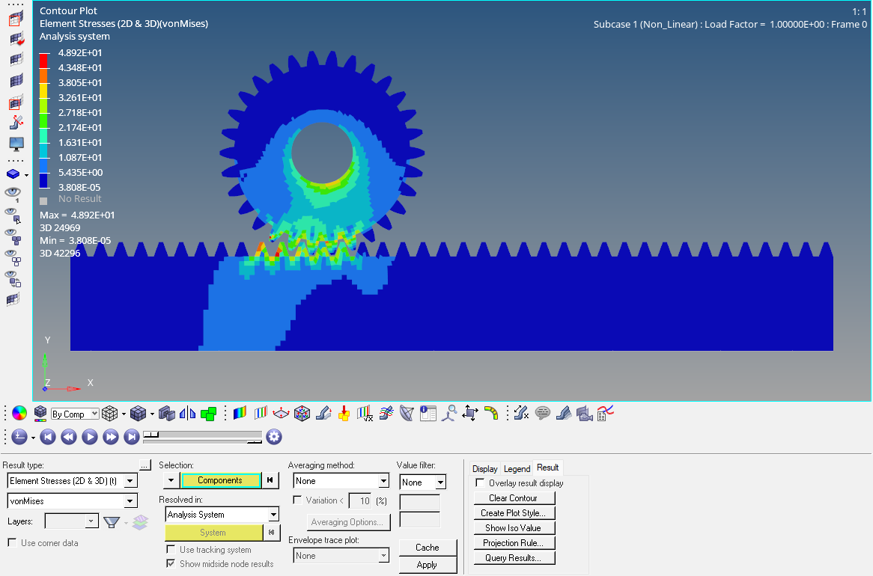The width and height of the screenshot is (873, 576).
Task: Click the green section cut boxes icon
Action: tap(209, 413)
